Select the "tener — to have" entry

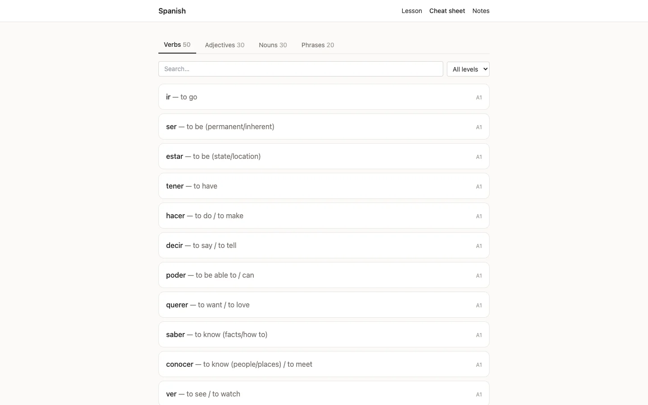pos(323,186)
